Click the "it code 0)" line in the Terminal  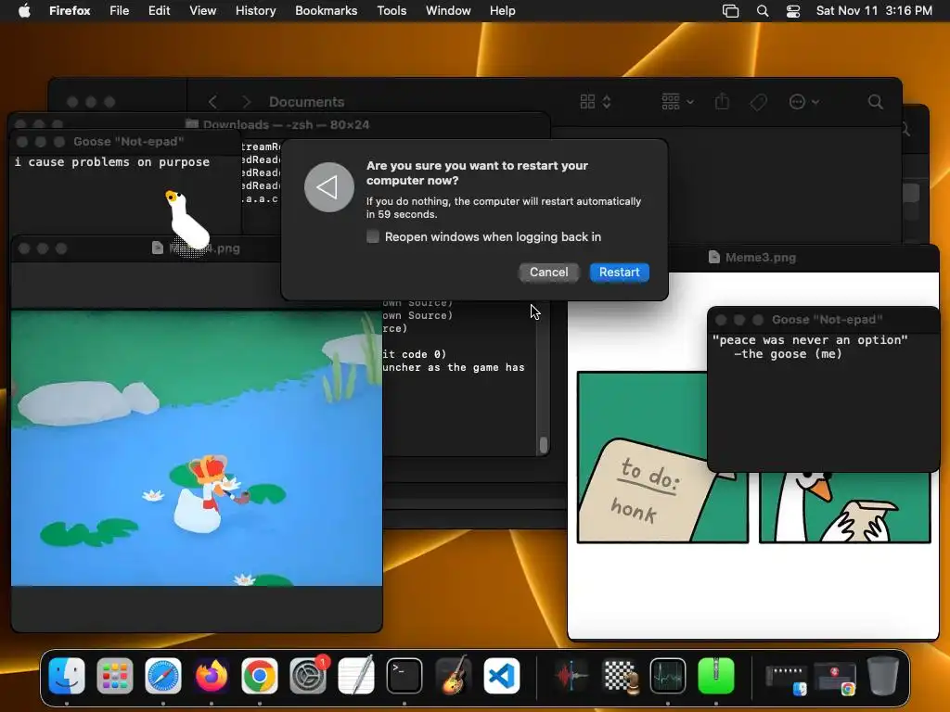pyautogui.click(x=414, y=354)
